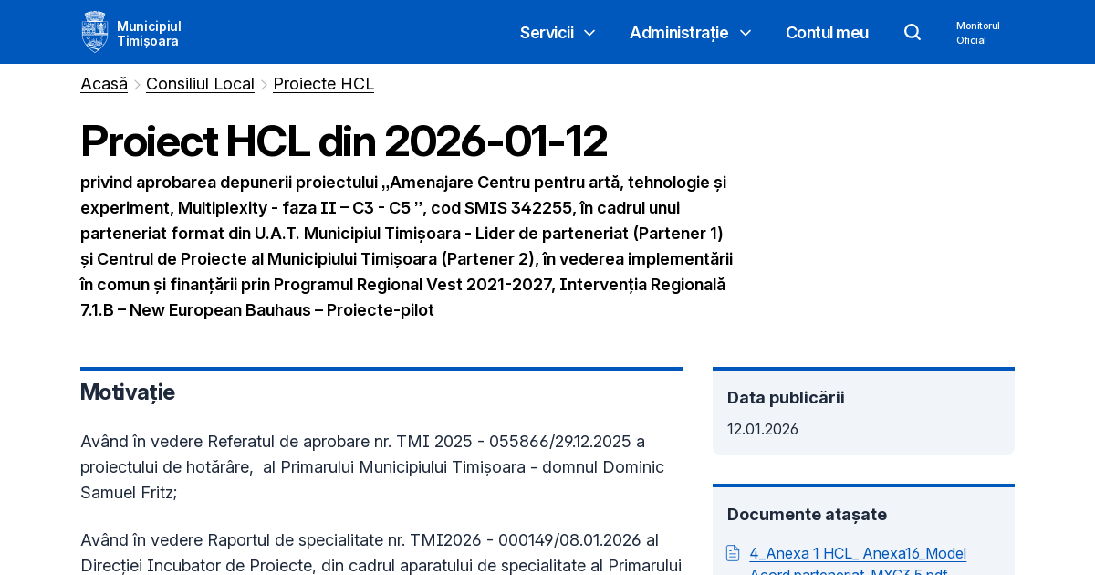Click the Timișoara coat of arms logo
The width and height of the screenshot is (1095, 575).
point(94,31)
